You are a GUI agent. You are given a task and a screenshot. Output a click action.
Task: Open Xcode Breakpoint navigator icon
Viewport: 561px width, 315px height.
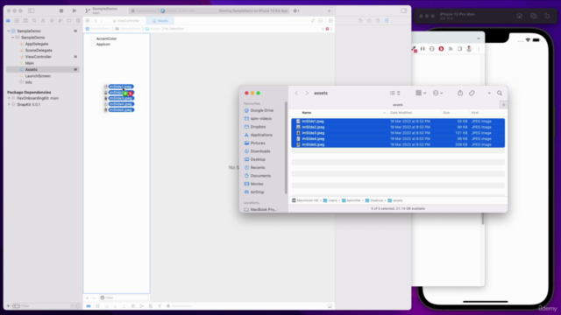[69, 21]
